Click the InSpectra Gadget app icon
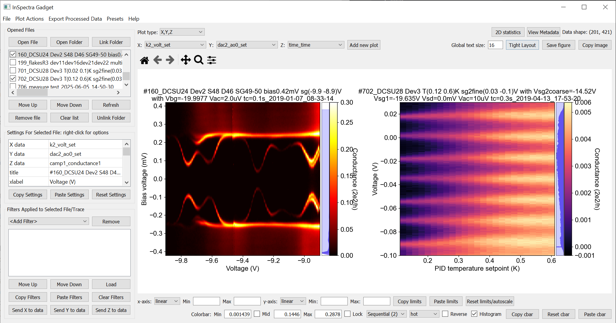616x323 pixels. click(x=7, y=7)
